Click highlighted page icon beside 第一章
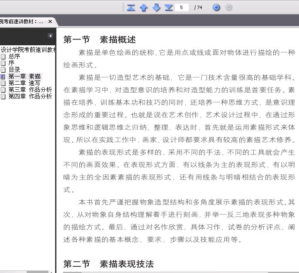Viewport: 299px width, 273px height. [3, 76]
